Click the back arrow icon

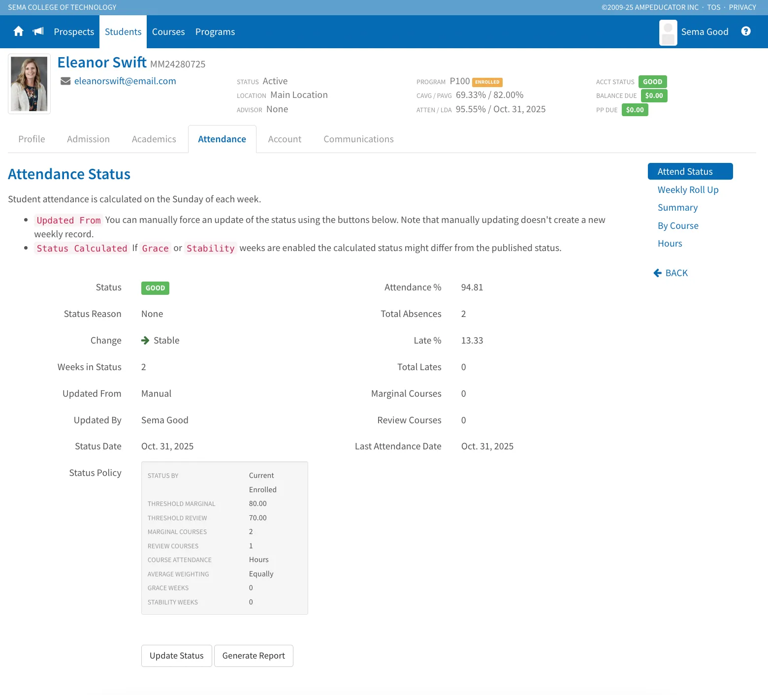657,273
